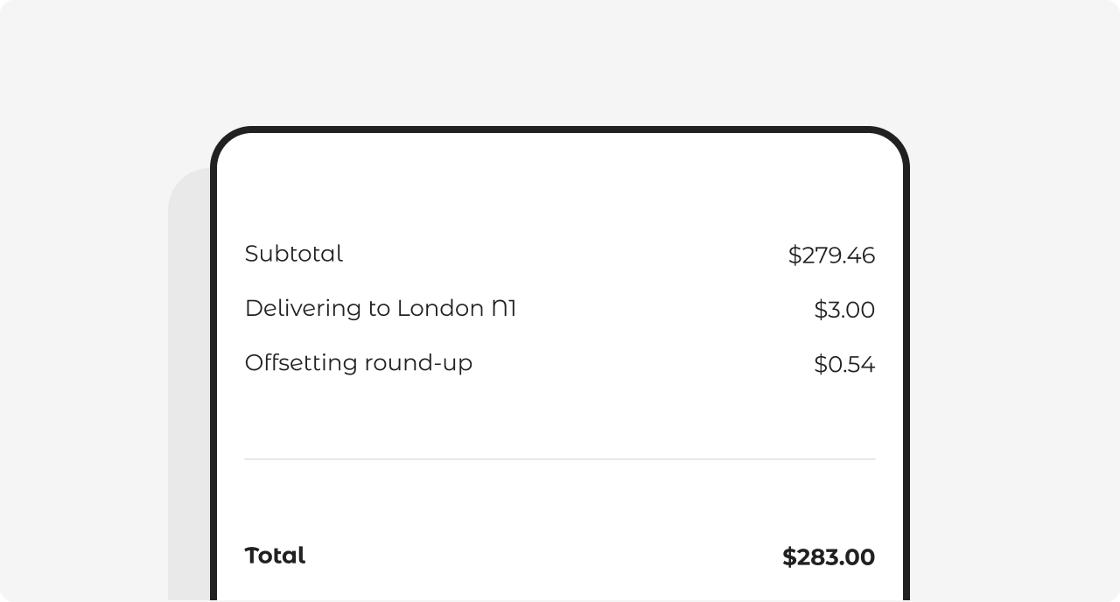Click the Subtotal label
This screenshot has width=1120, height=602.
(294, 254)
